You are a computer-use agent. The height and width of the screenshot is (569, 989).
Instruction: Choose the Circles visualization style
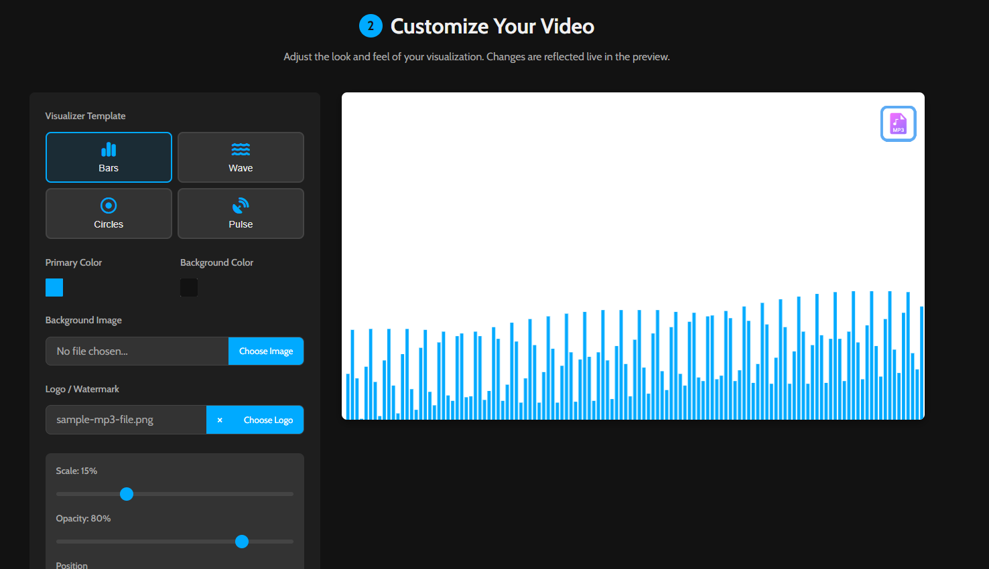108,214
